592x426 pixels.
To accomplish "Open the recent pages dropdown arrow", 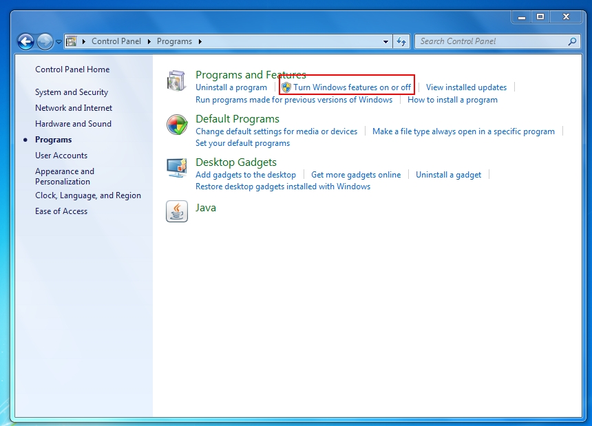I will click(59, 42).
